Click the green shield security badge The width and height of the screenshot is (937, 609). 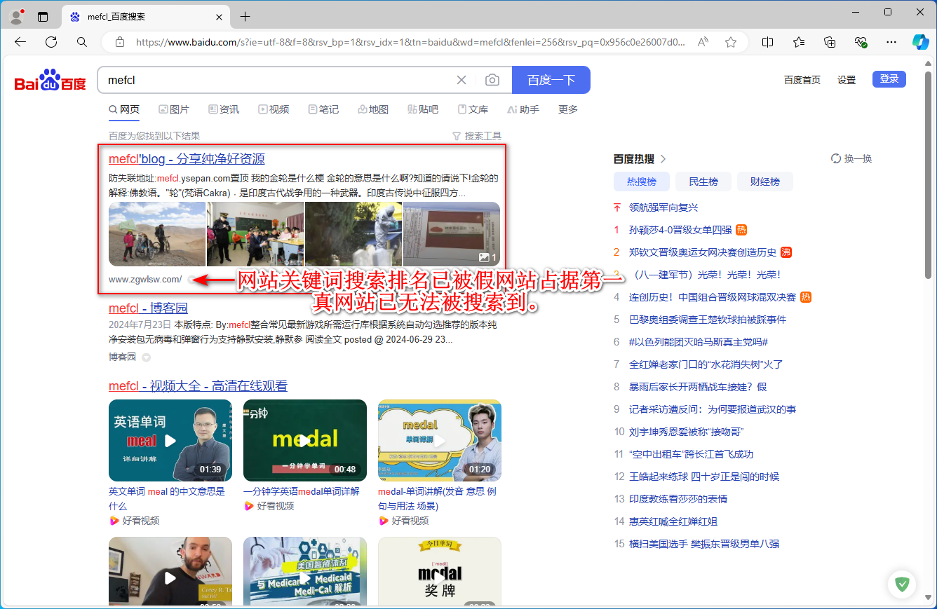pyautogui.click(x=902, y=584)
